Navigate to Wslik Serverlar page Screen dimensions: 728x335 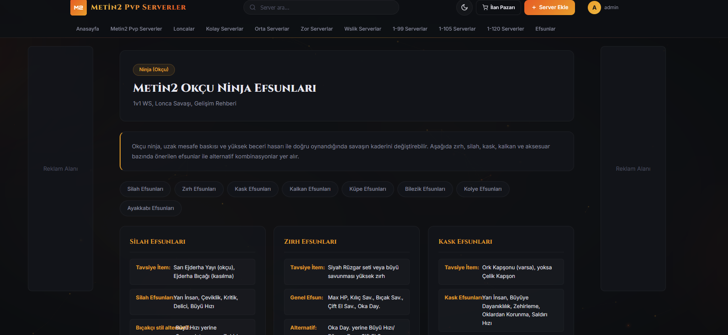click(362, 29)
